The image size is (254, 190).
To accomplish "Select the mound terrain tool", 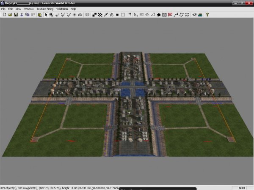I will tap(80, 14).
